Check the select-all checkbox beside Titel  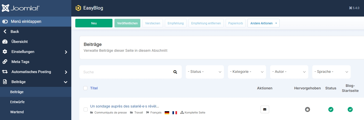85,88
